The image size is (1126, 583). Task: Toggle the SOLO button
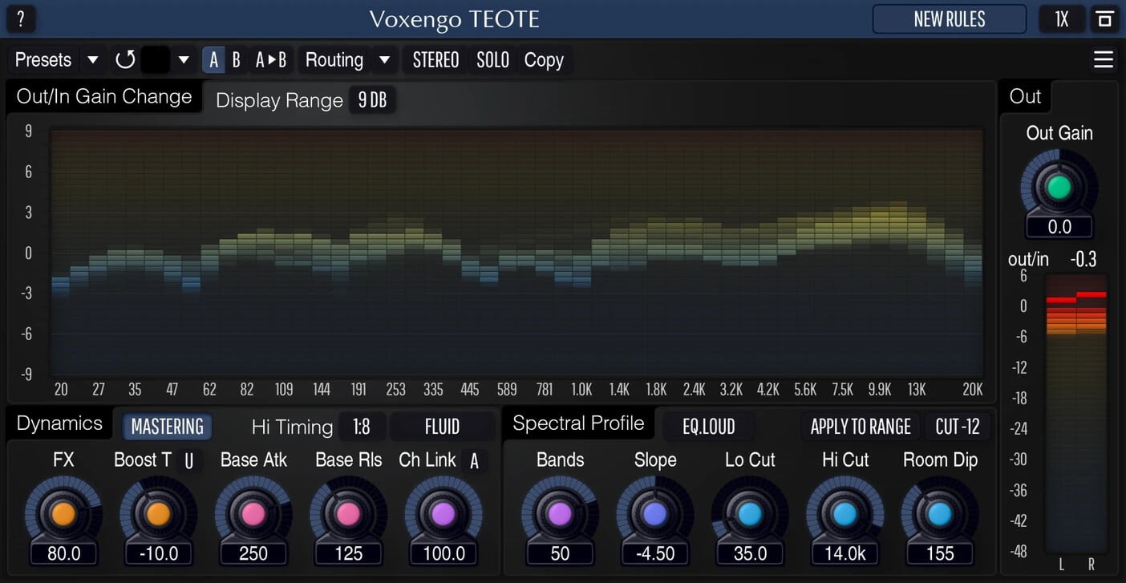492,60
